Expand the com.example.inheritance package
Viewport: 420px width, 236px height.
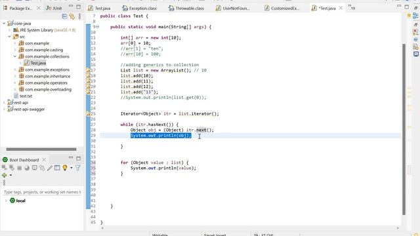15,76
